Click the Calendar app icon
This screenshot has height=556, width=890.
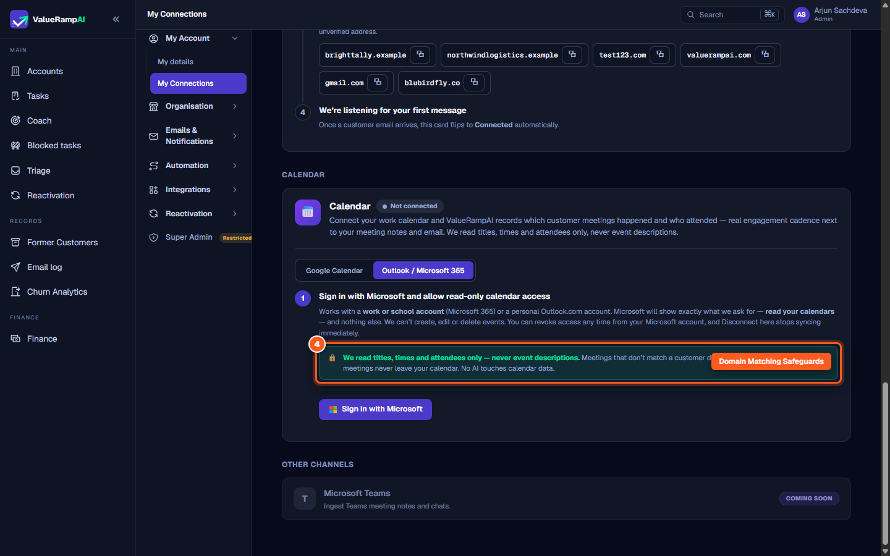click(308, 213)
